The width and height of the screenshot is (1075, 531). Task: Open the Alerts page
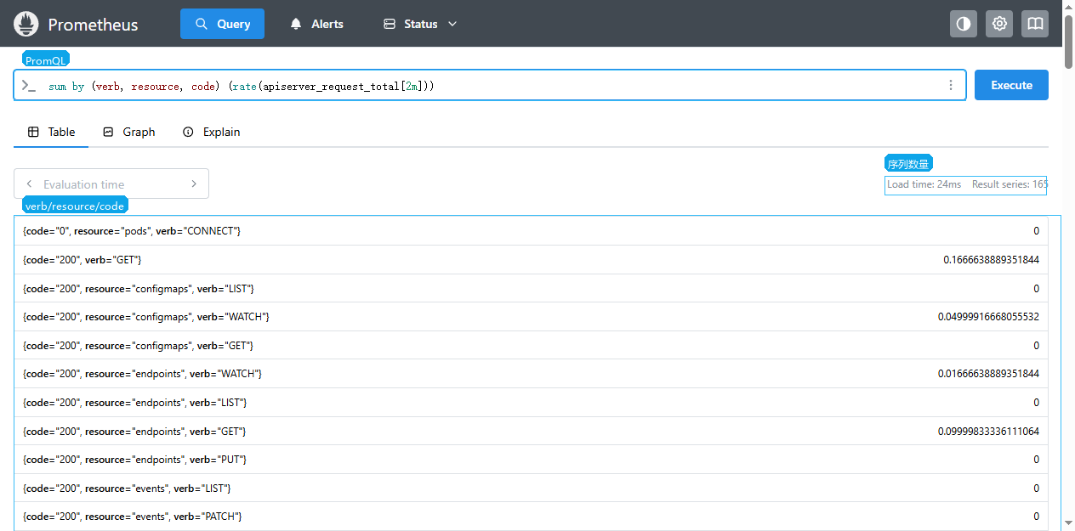point(316,24)
